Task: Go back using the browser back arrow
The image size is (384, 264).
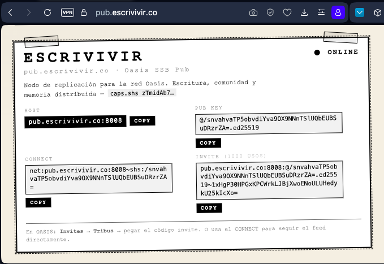Action: pyautogui.click(x=10, y=12)
